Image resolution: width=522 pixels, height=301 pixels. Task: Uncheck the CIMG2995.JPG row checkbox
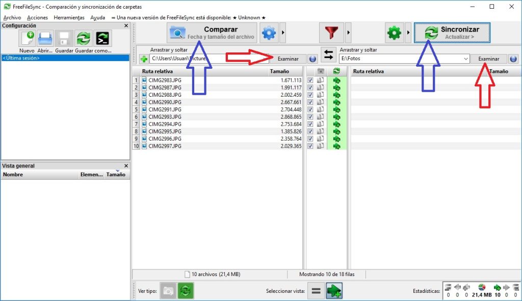[x=310, y=131]
